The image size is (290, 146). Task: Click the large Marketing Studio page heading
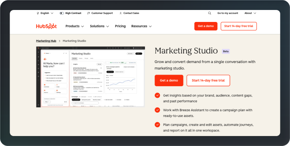[186, 51]
